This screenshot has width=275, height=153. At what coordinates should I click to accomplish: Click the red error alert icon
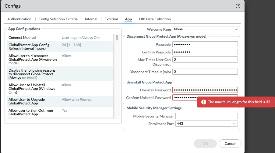203,102
